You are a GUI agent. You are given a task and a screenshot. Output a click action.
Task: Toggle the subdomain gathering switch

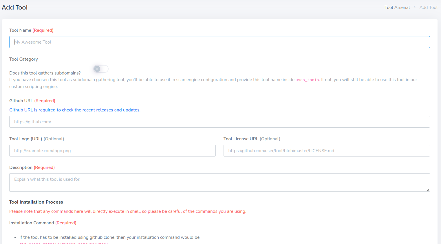(x=101, y=69)
